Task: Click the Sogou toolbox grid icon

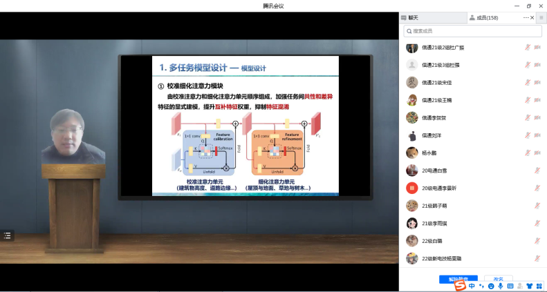Action: [539, 286]
